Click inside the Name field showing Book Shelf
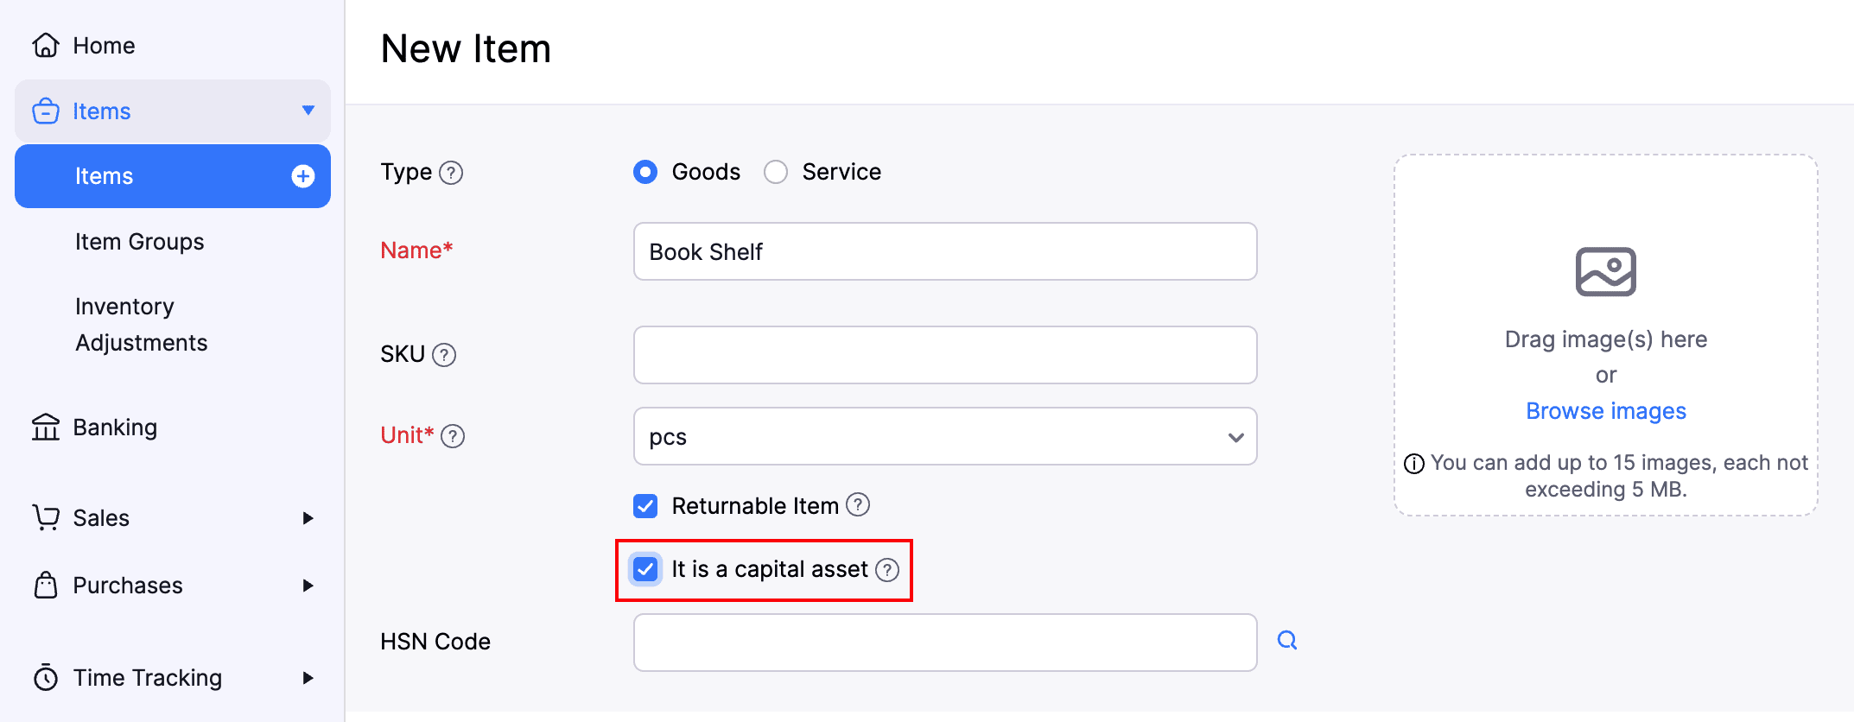This screenshot has width=1854, height=722. (x=943, y=251)
